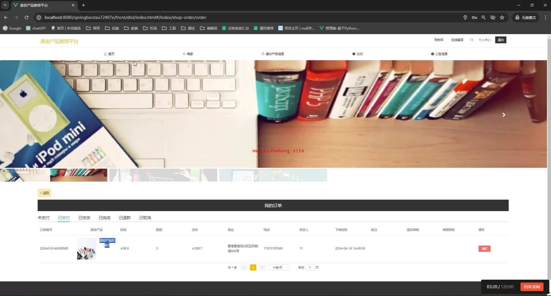Open the 前端 bookmark folder
Viewport: 551px width, 296px height.
[131, 28]
